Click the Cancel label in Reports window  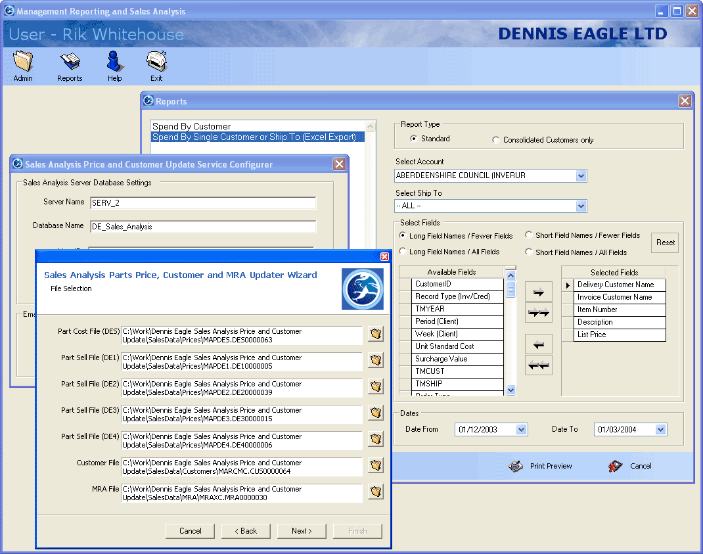click(x=641, y=466)
